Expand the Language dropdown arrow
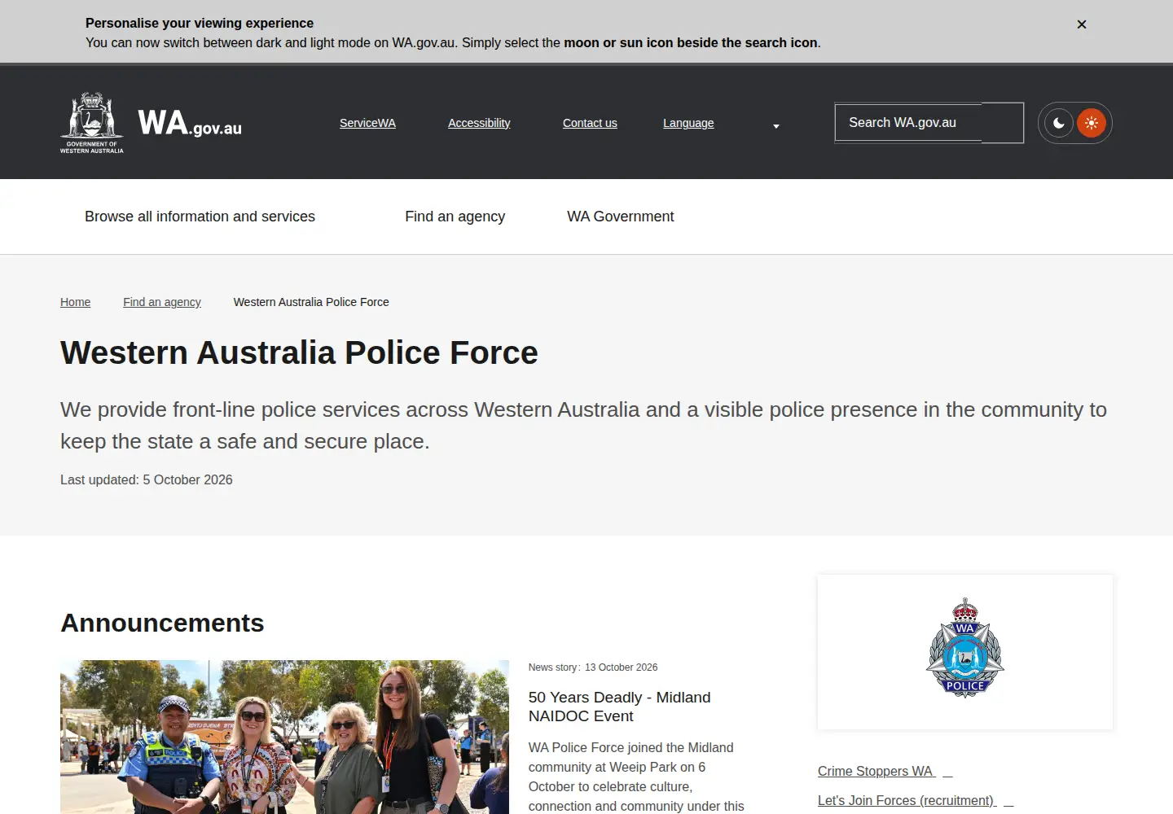 [776, 126]
